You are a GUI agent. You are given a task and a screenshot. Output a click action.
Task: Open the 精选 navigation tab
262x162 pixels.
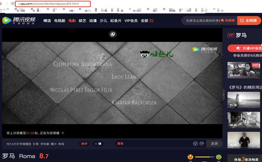(x=47, y=21)
